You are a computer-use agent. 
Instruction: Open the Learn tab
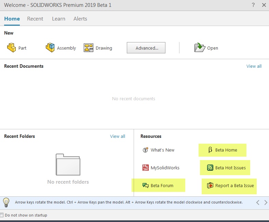pyautogui.click(x=59, y=18)
